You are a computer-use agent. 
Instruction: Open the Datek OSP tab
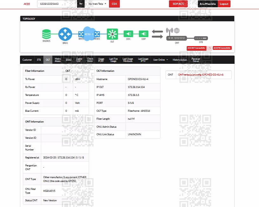click(79, 60)
